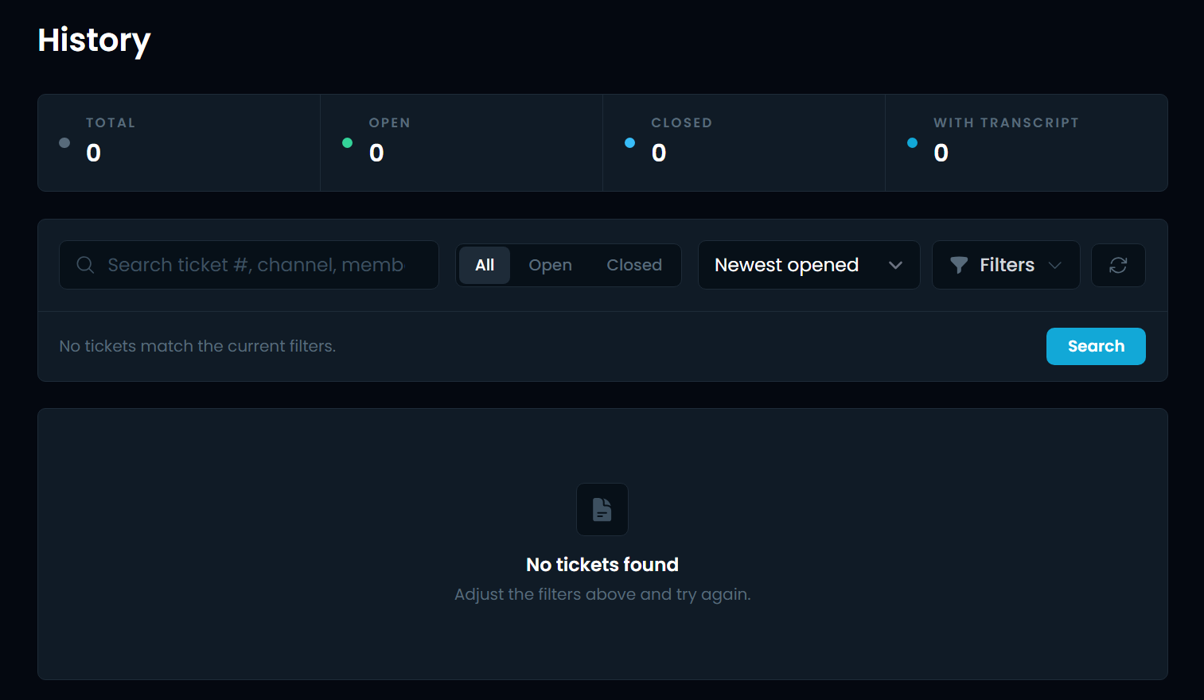Click the blue Search button

coord(1096,346)
